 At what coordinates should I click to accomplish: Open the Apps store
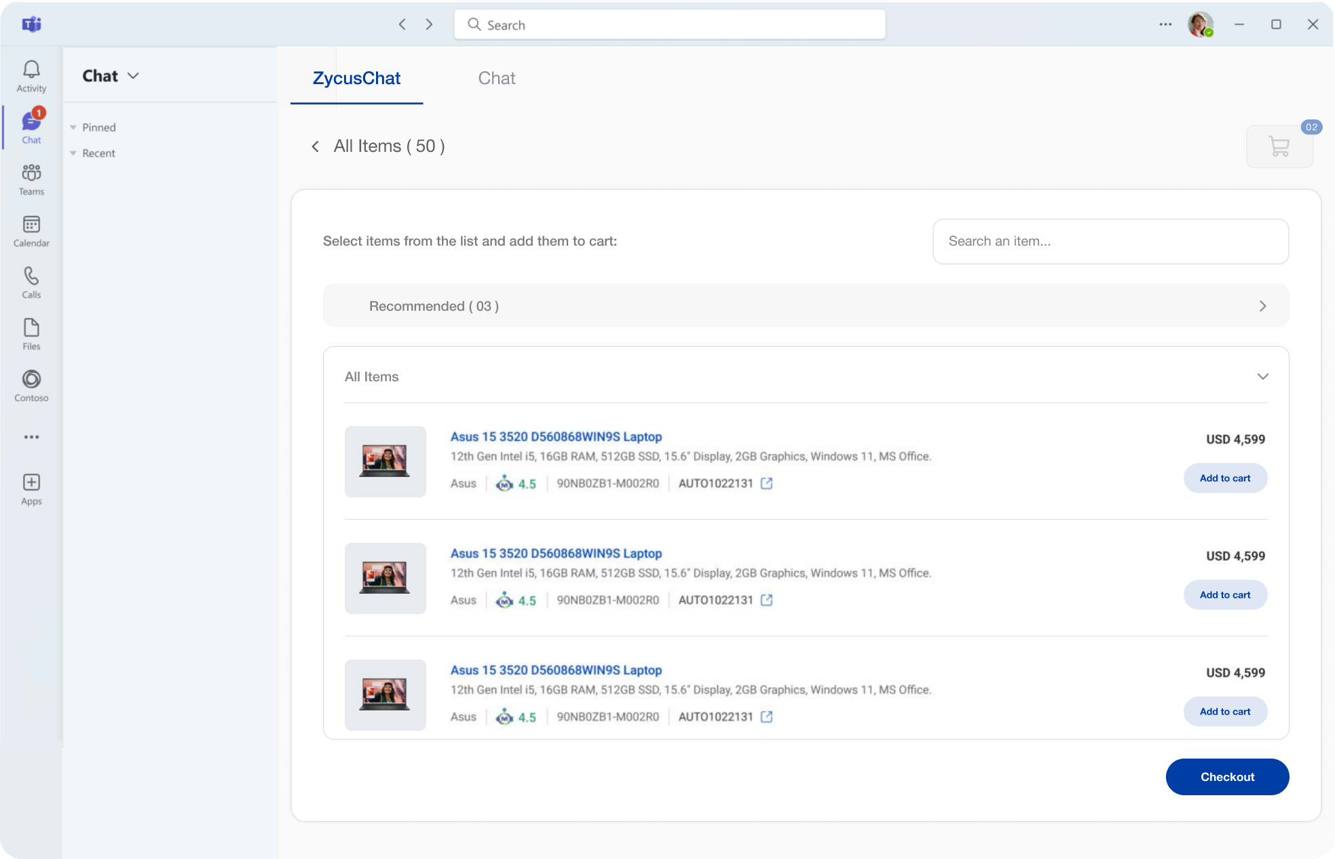[x=31, y=489]
